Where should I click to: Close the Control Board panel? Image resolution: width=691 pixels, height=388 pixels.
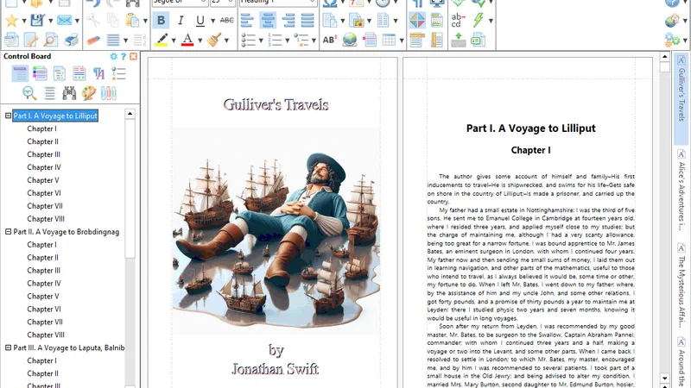click(x=134, y=57)
